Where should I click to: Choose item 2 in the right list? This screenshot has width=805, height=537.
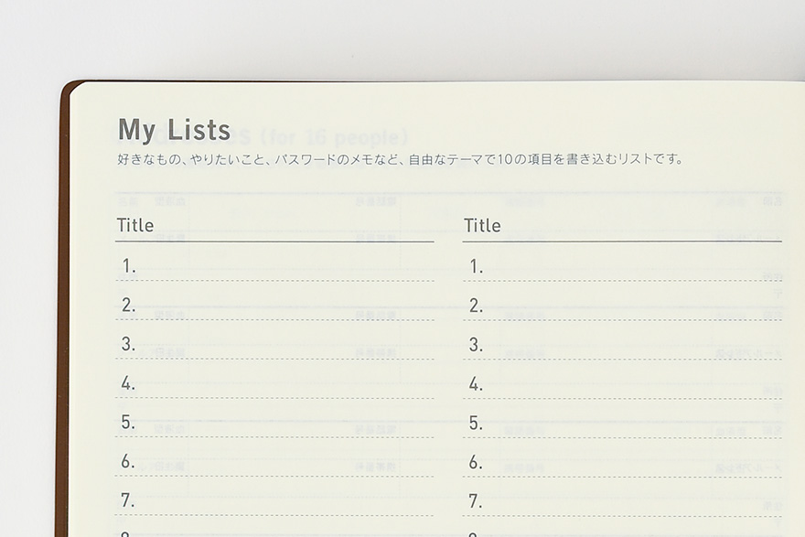pos(622,306)
